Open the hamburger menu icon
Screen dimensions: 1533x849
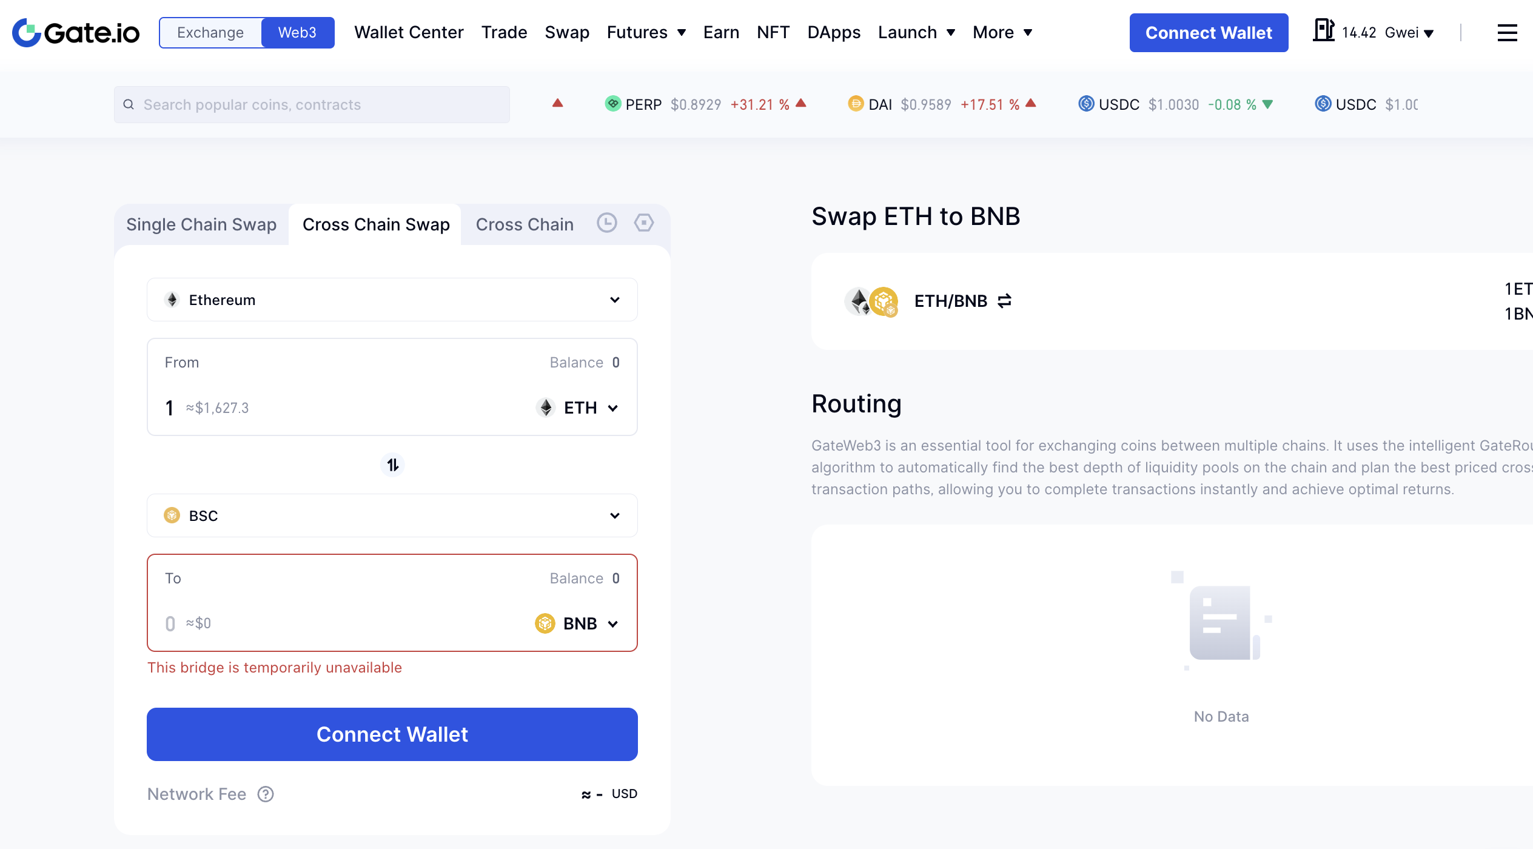pyautogui.click(x=1507, y=33)
